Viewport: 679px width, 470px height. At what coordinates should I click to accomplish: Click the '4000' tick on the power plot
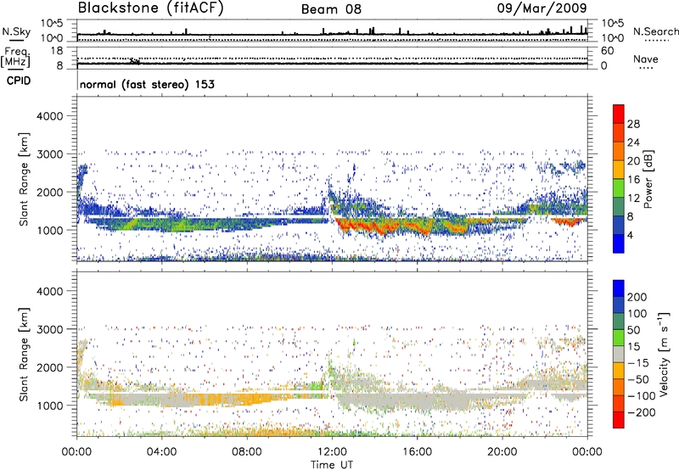[x=49, y=116]
